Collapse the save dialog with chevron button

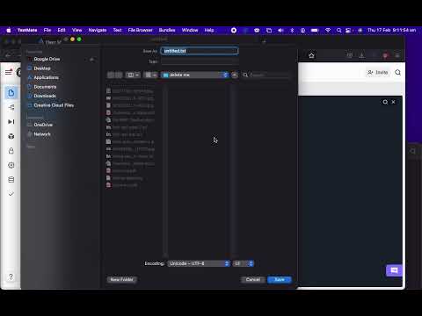coord(235,75)
